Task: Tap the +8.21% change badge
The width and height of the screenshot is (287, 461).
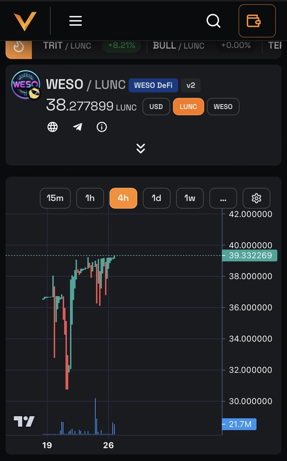Action: [x=122, y=45]
